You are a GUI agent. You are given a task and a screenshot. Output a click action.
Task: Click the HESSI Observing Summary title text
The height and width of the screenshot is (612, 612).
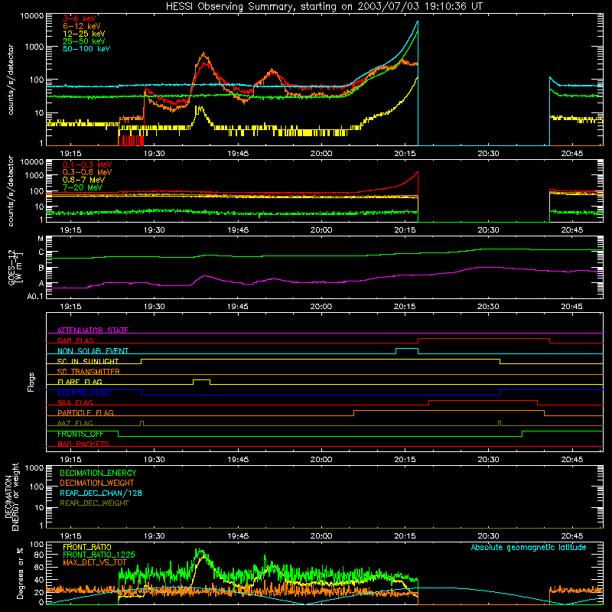click(324, 7)
